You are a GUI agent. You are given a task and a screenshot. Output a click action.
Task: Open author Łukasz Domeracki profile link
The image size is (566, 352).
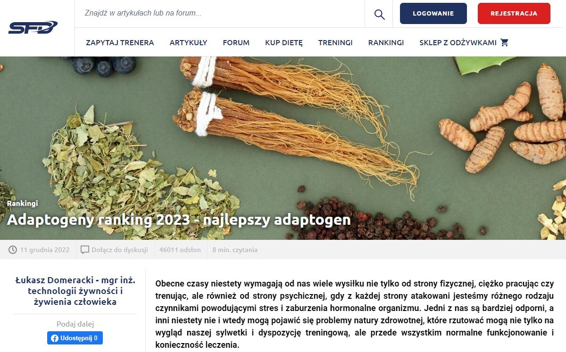pos(75,291)
